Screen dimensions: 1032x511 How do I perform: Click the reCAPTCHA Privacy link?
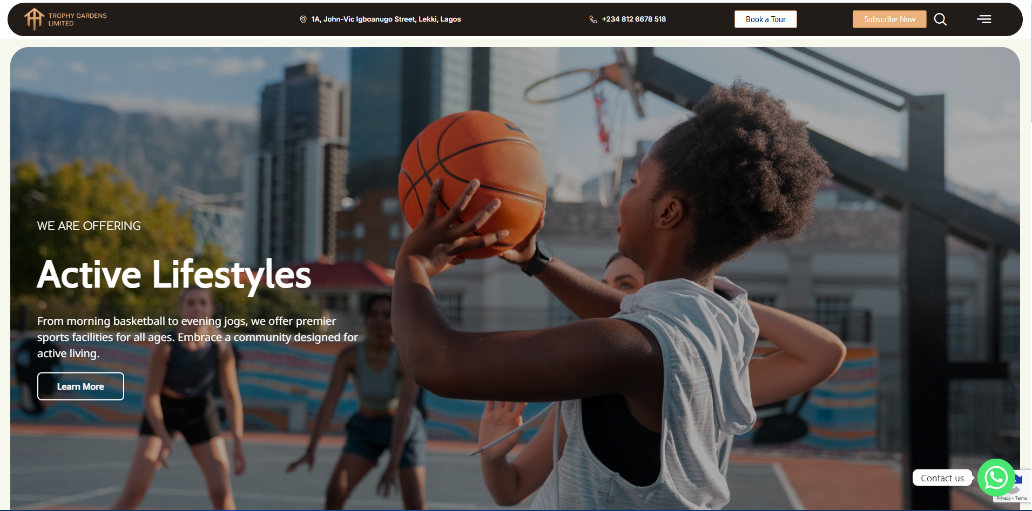click(1003, 498)
